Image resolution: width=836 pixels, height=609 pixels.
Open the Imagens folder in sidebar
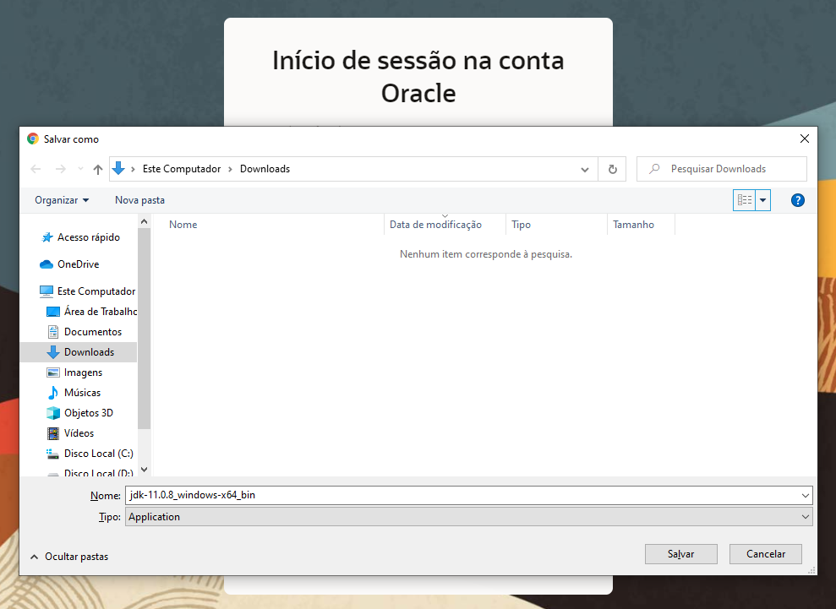point(85,372)
